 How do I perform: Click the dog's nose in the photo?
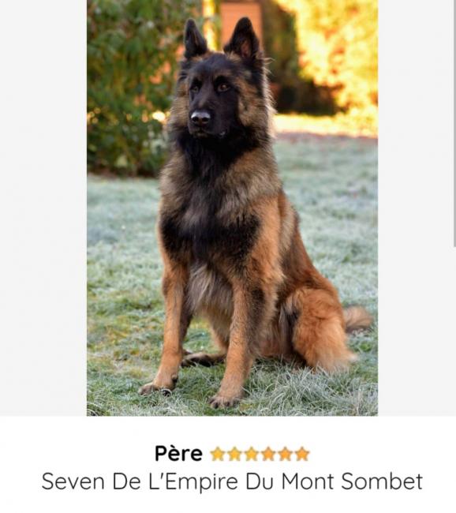pos(200,117)
